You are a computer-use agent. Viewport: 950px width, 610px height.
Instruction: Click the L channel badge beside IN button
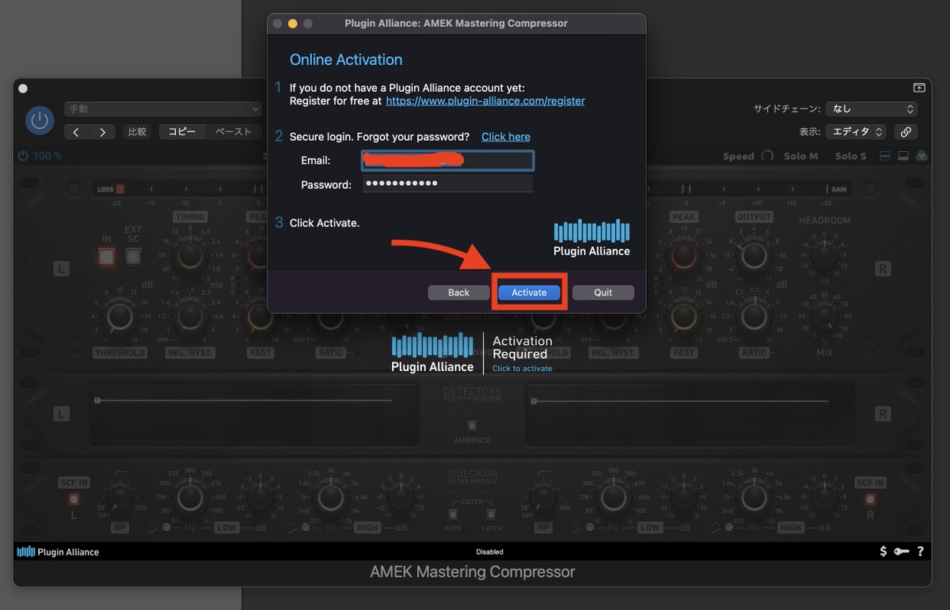61,269
